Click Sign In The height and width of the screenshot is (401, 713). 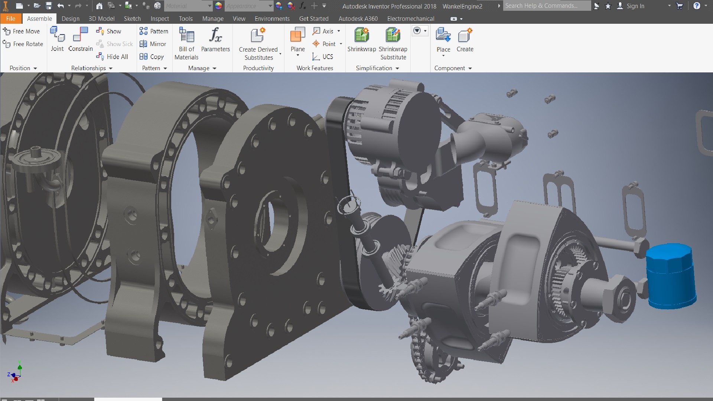(635, 6)
